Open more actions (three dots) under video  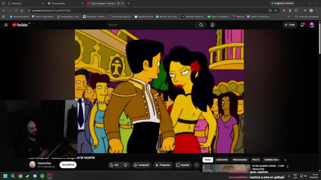[x=197, y=165]
